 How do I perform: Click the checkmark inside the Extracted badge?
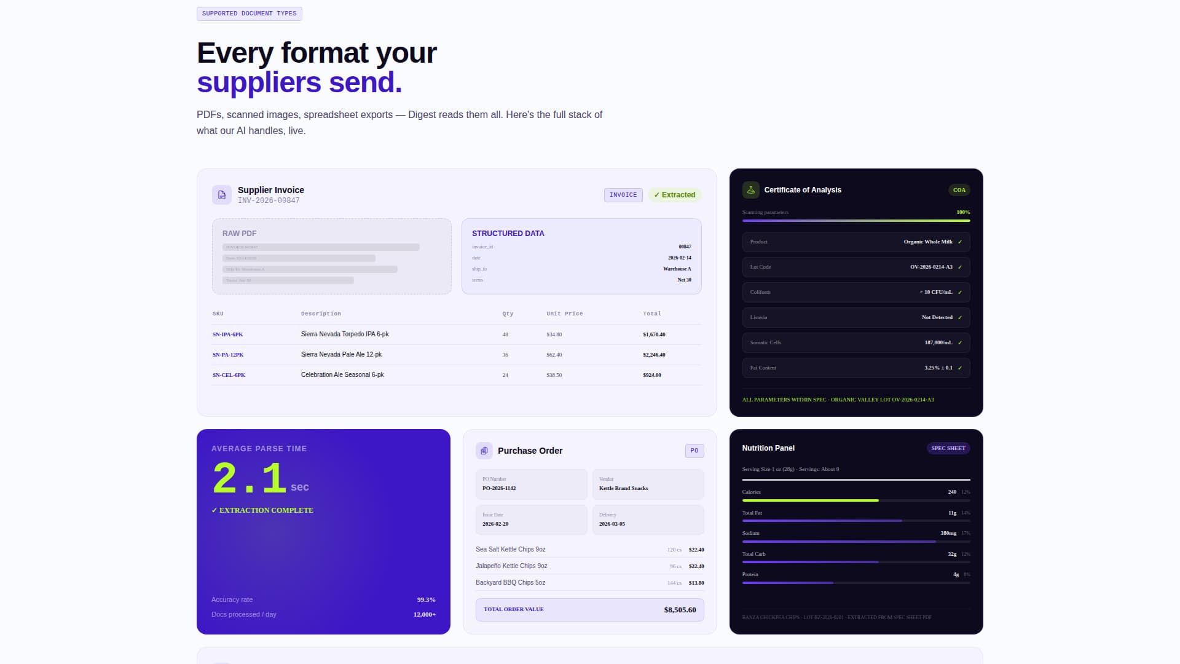tap(658, 195)
